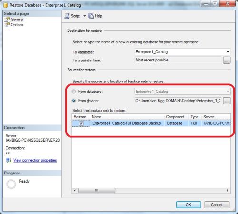
Task: Select the Options page icon
Action: tap(7, 25)
